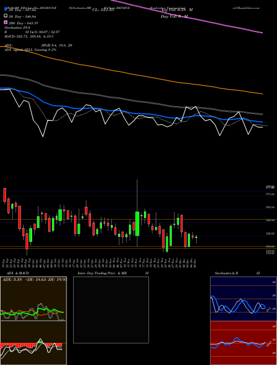Viewport: 277px width, 365px height.
Task: Click the blue 20 Day EMA legend swatch
Action: click(6, 9)
